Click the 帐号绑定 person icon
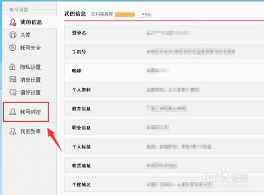Image resolution: width=264 pixels, height=195 pixels. click(13, 112)
